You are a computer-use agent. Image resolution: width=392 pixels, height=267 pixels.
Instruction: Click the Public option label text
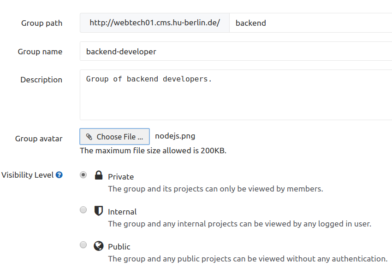(x=119, y=247)
